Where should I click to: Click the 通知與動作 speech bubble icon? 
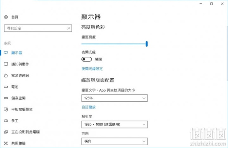(x=6, y=64)
